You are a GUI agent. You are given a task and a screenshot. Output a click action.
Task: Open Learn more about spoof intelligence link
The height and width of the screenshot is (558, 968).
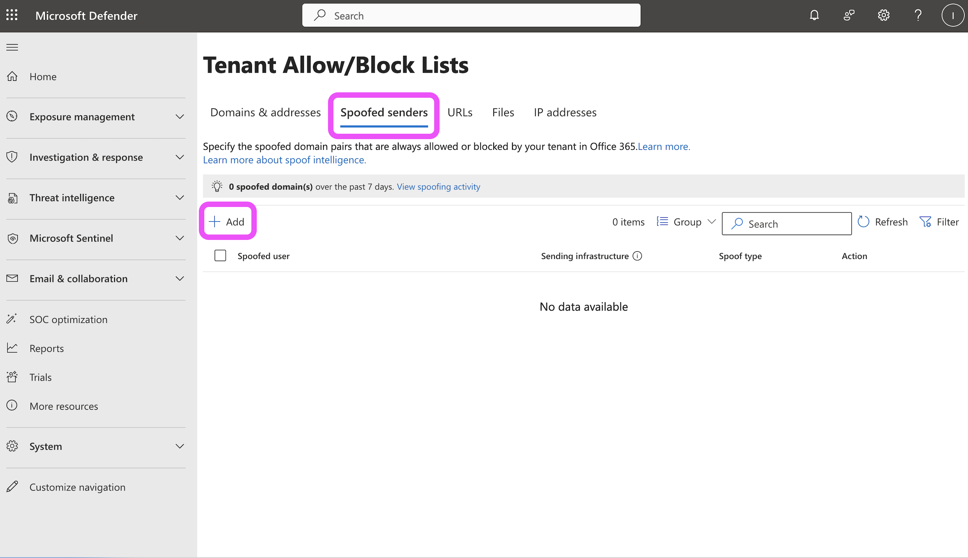(285, 160)
